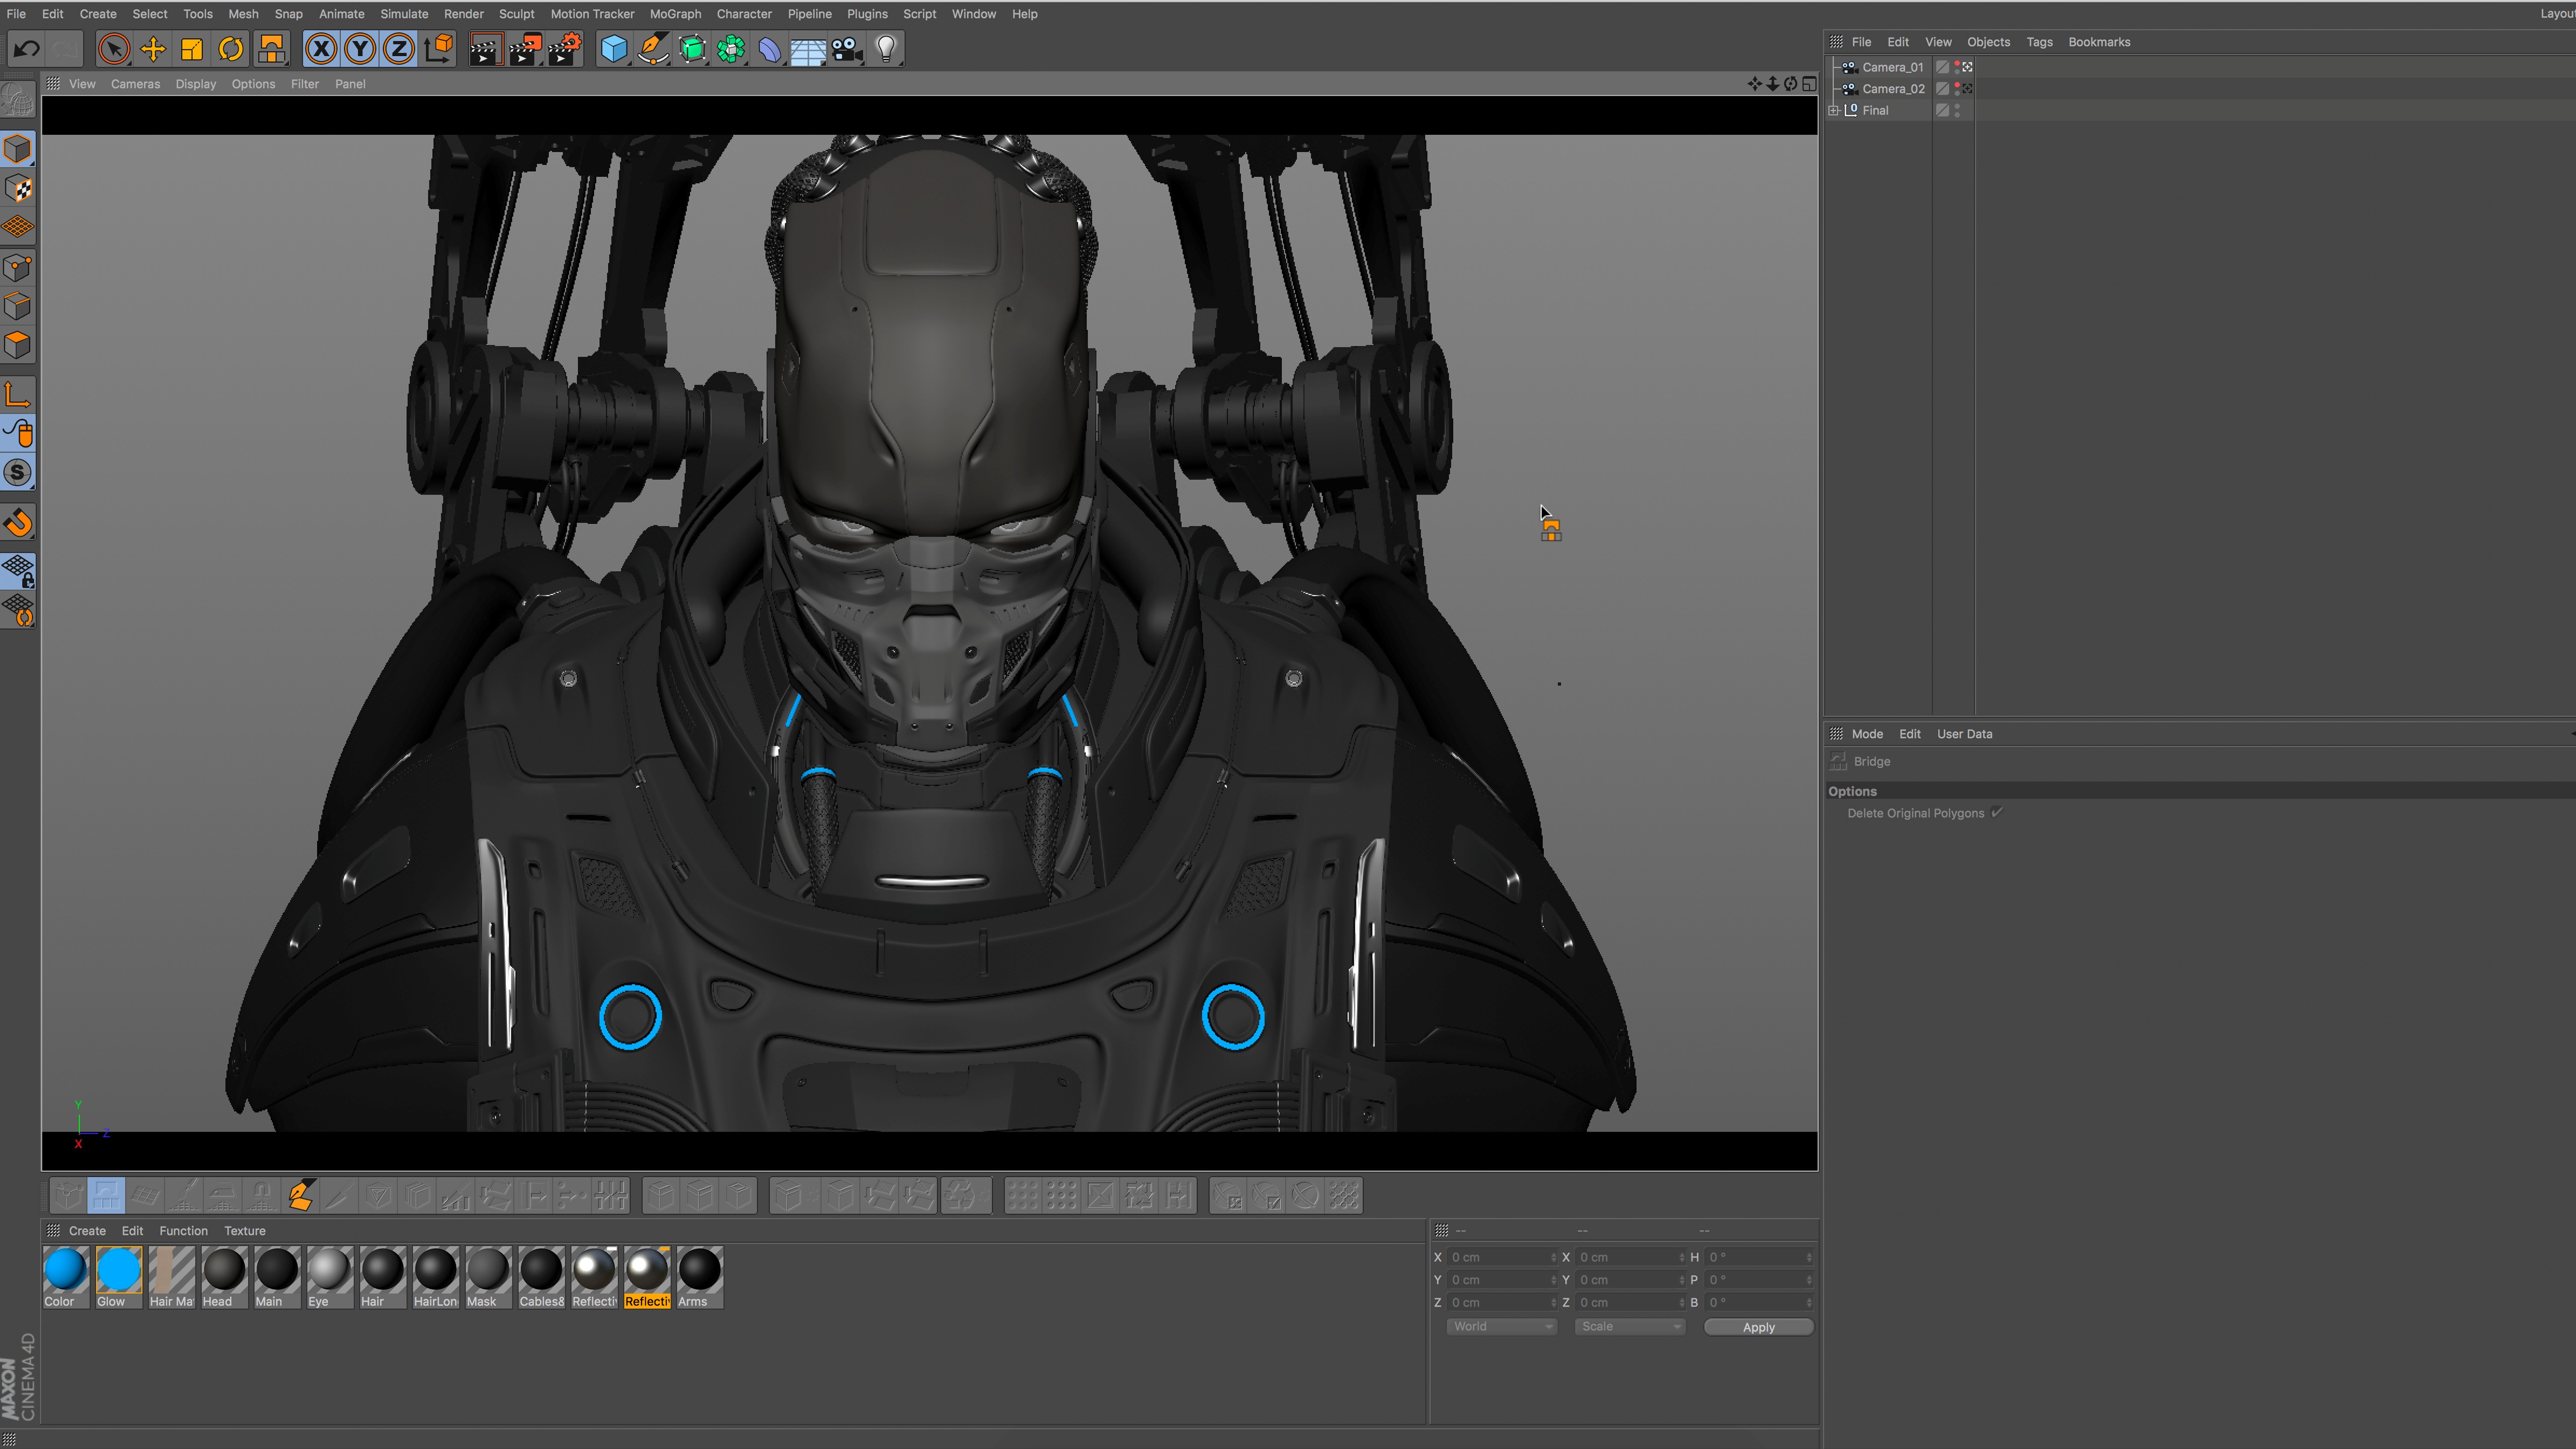Open viewport Cameras menu
This screenshot has height=1449, width=2576.
pos(135,84)
